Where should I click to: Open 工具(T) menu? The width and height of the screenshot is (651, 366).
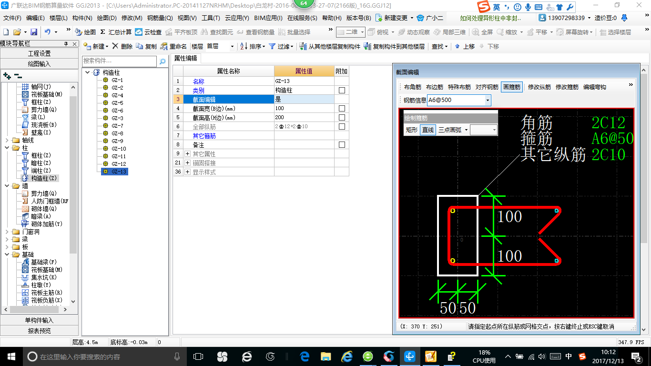(211, 18)
